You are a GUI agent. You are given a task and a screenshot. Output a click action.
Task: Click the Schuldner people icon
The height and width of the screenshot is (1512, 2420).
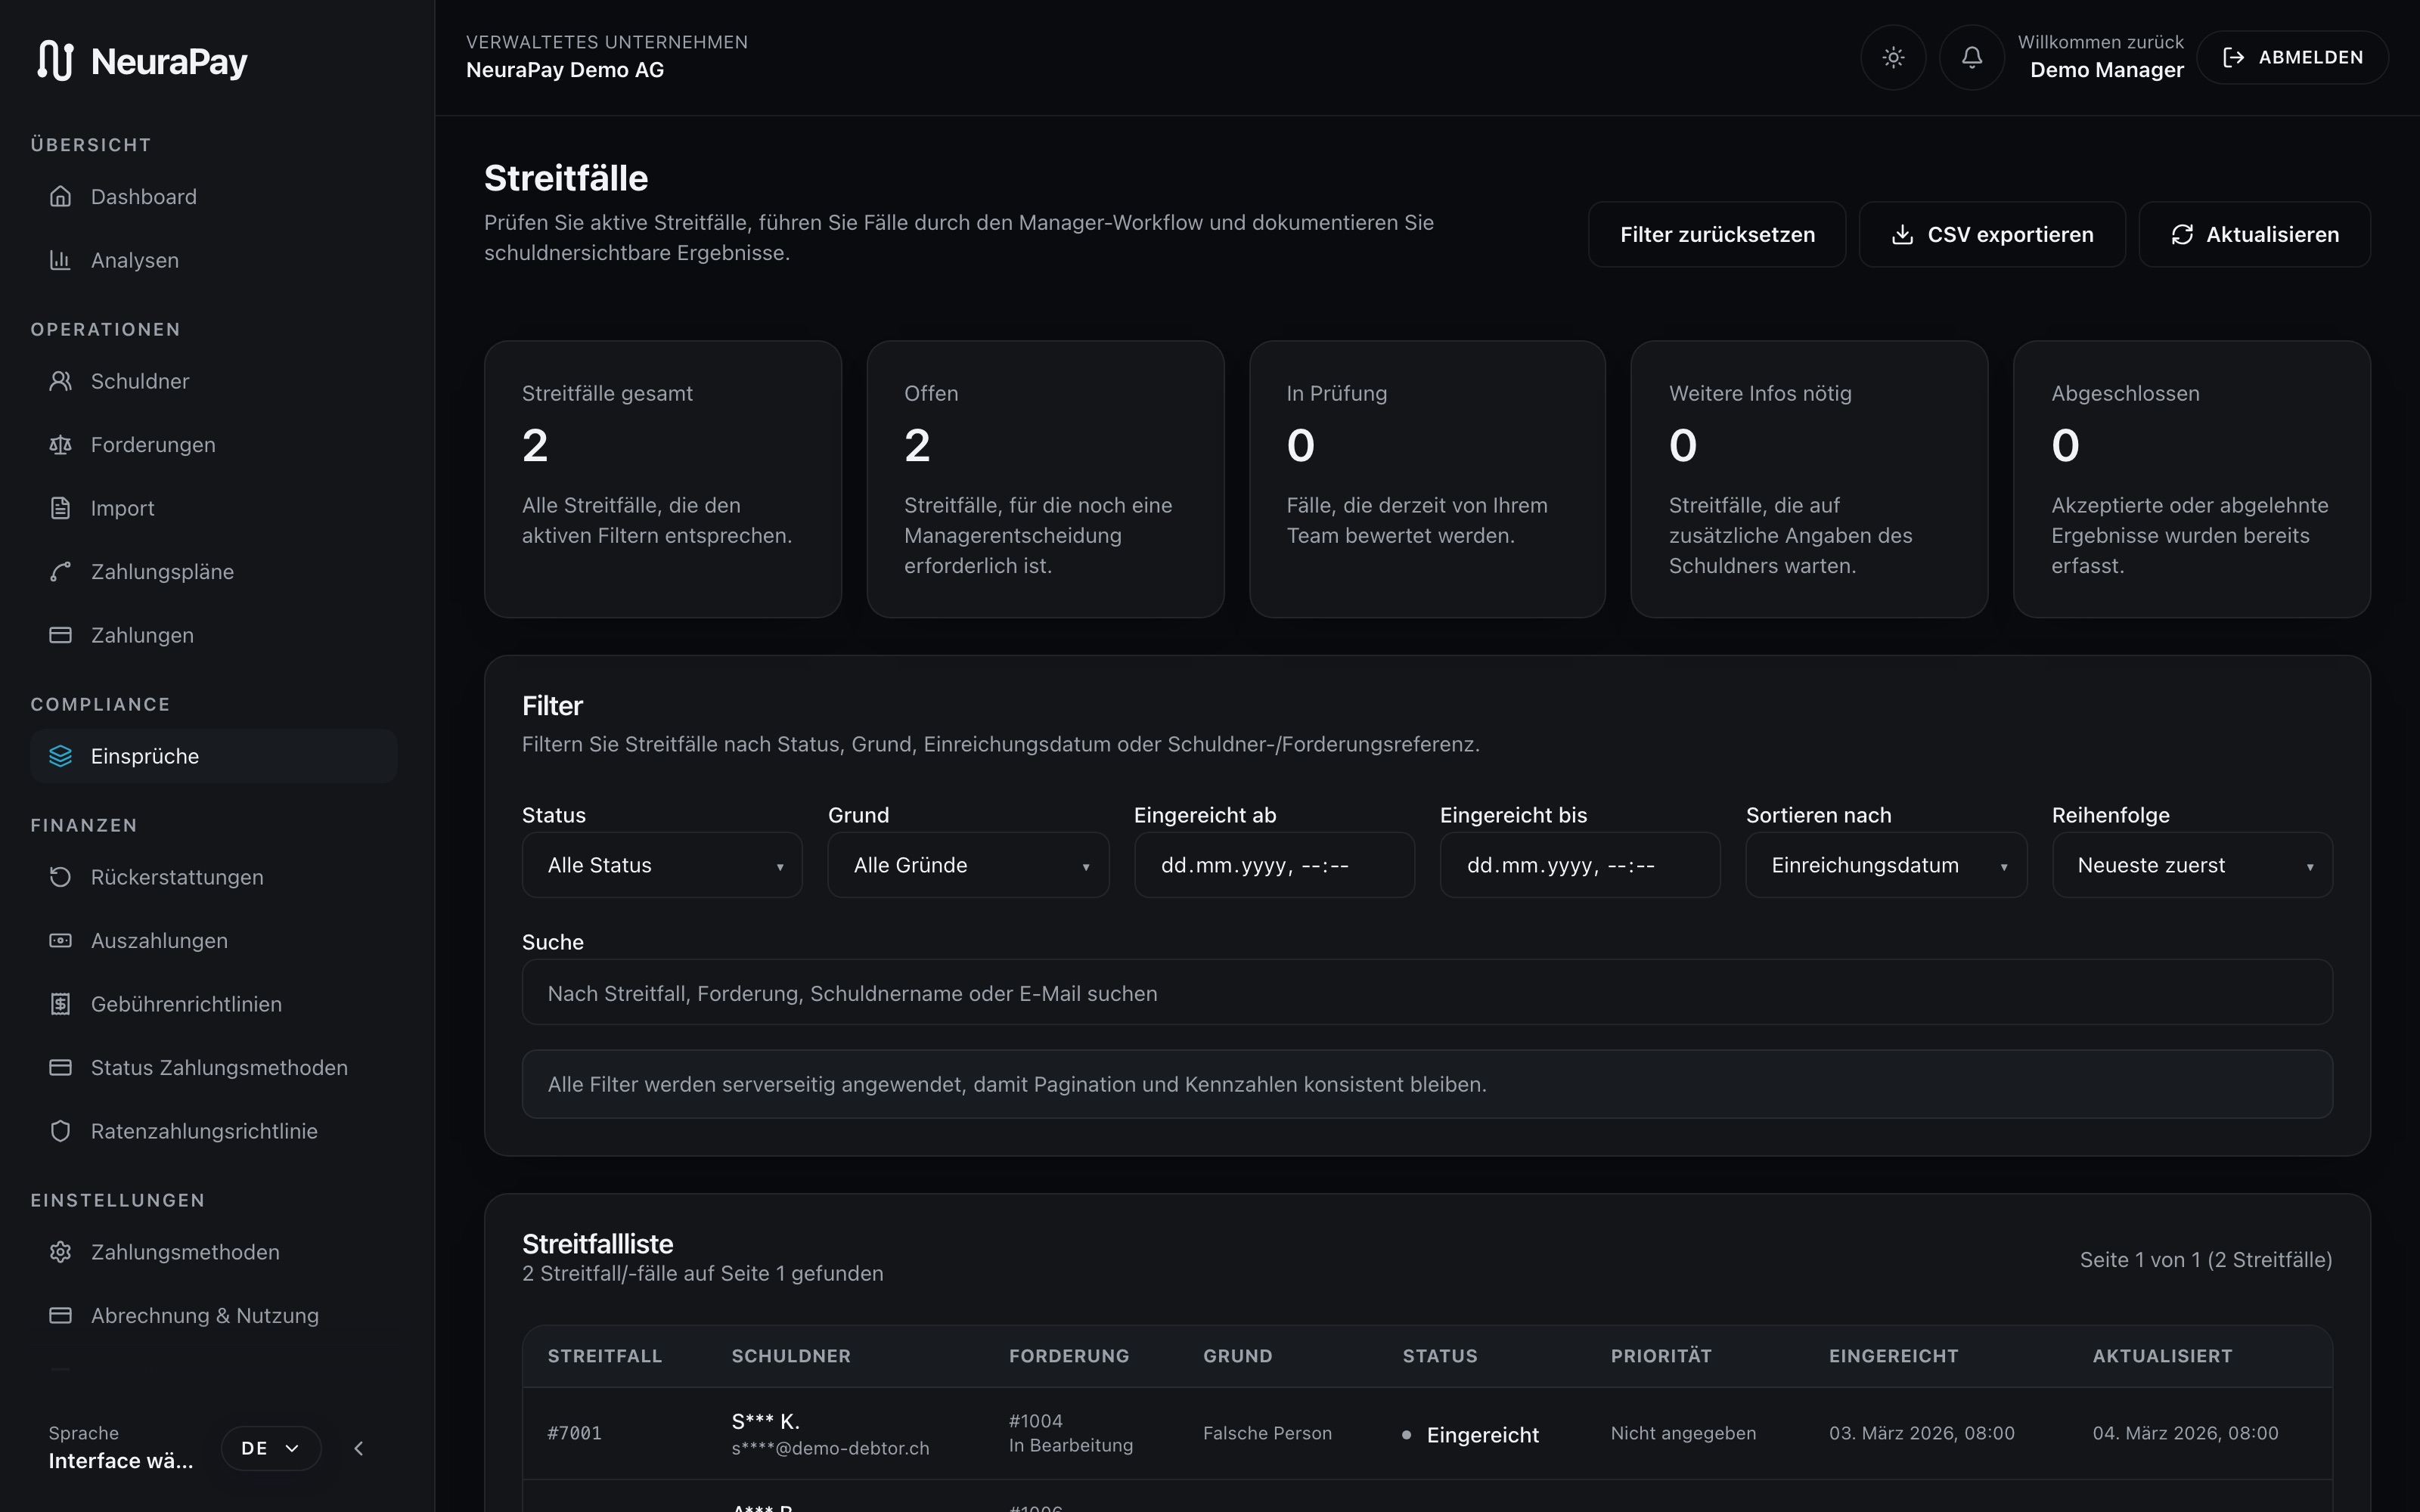[61, 381]
